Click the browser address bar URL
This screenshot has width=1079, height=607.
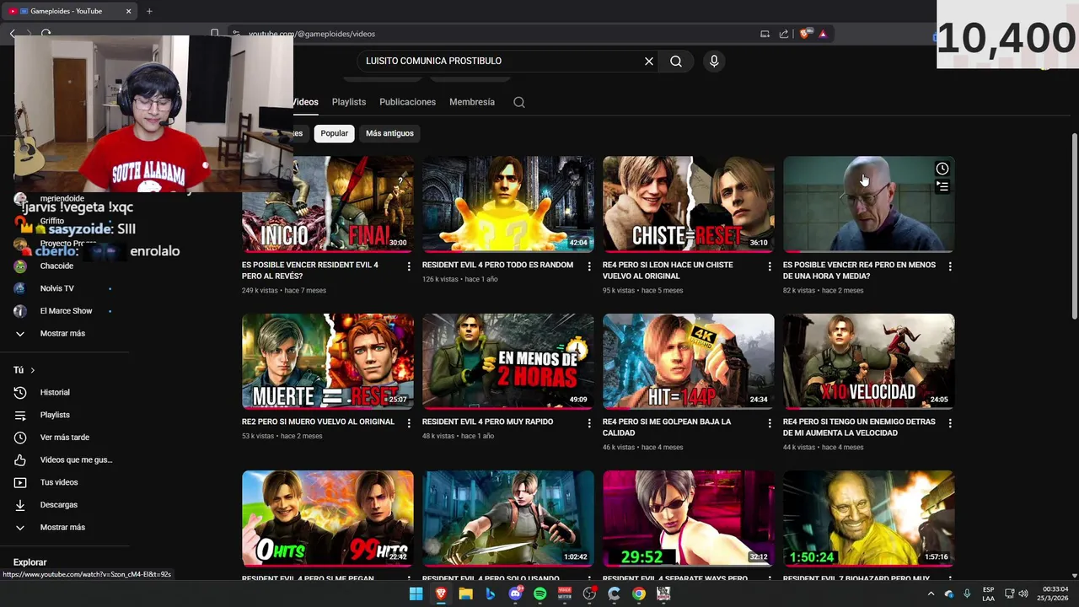pos(312,34)
